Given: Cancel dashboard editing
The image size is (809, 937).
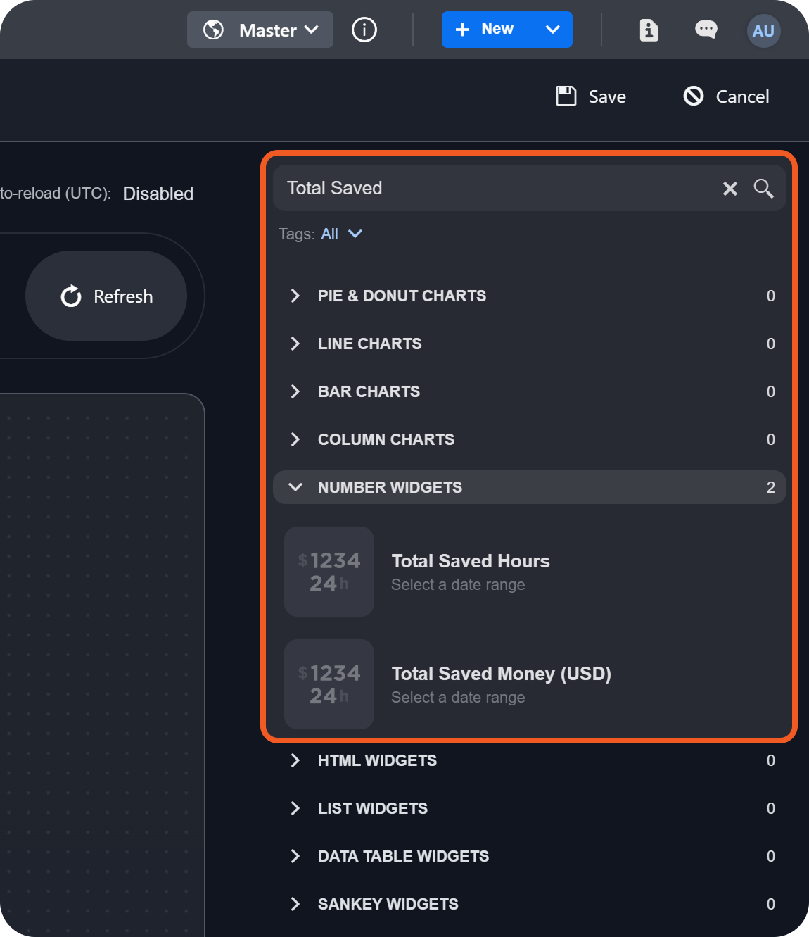Looking at the screenshot, I should coord(726,96).
